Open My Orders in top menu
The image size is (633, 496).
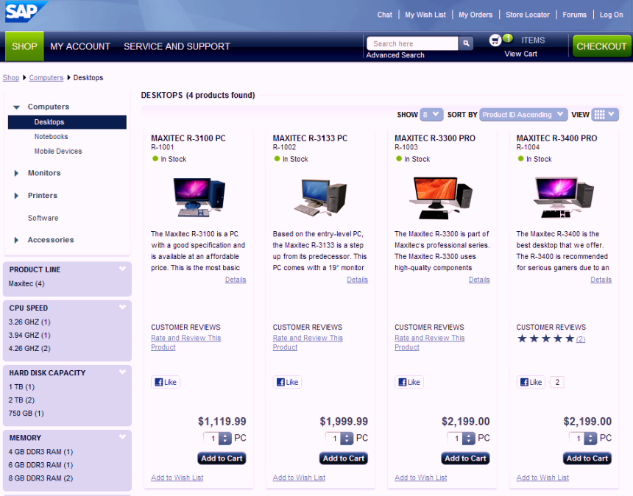tap(475, 15)
